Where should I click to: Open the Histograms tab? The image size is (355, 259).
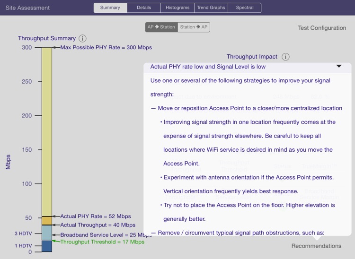pyautogui.click(x=177, y=8)
